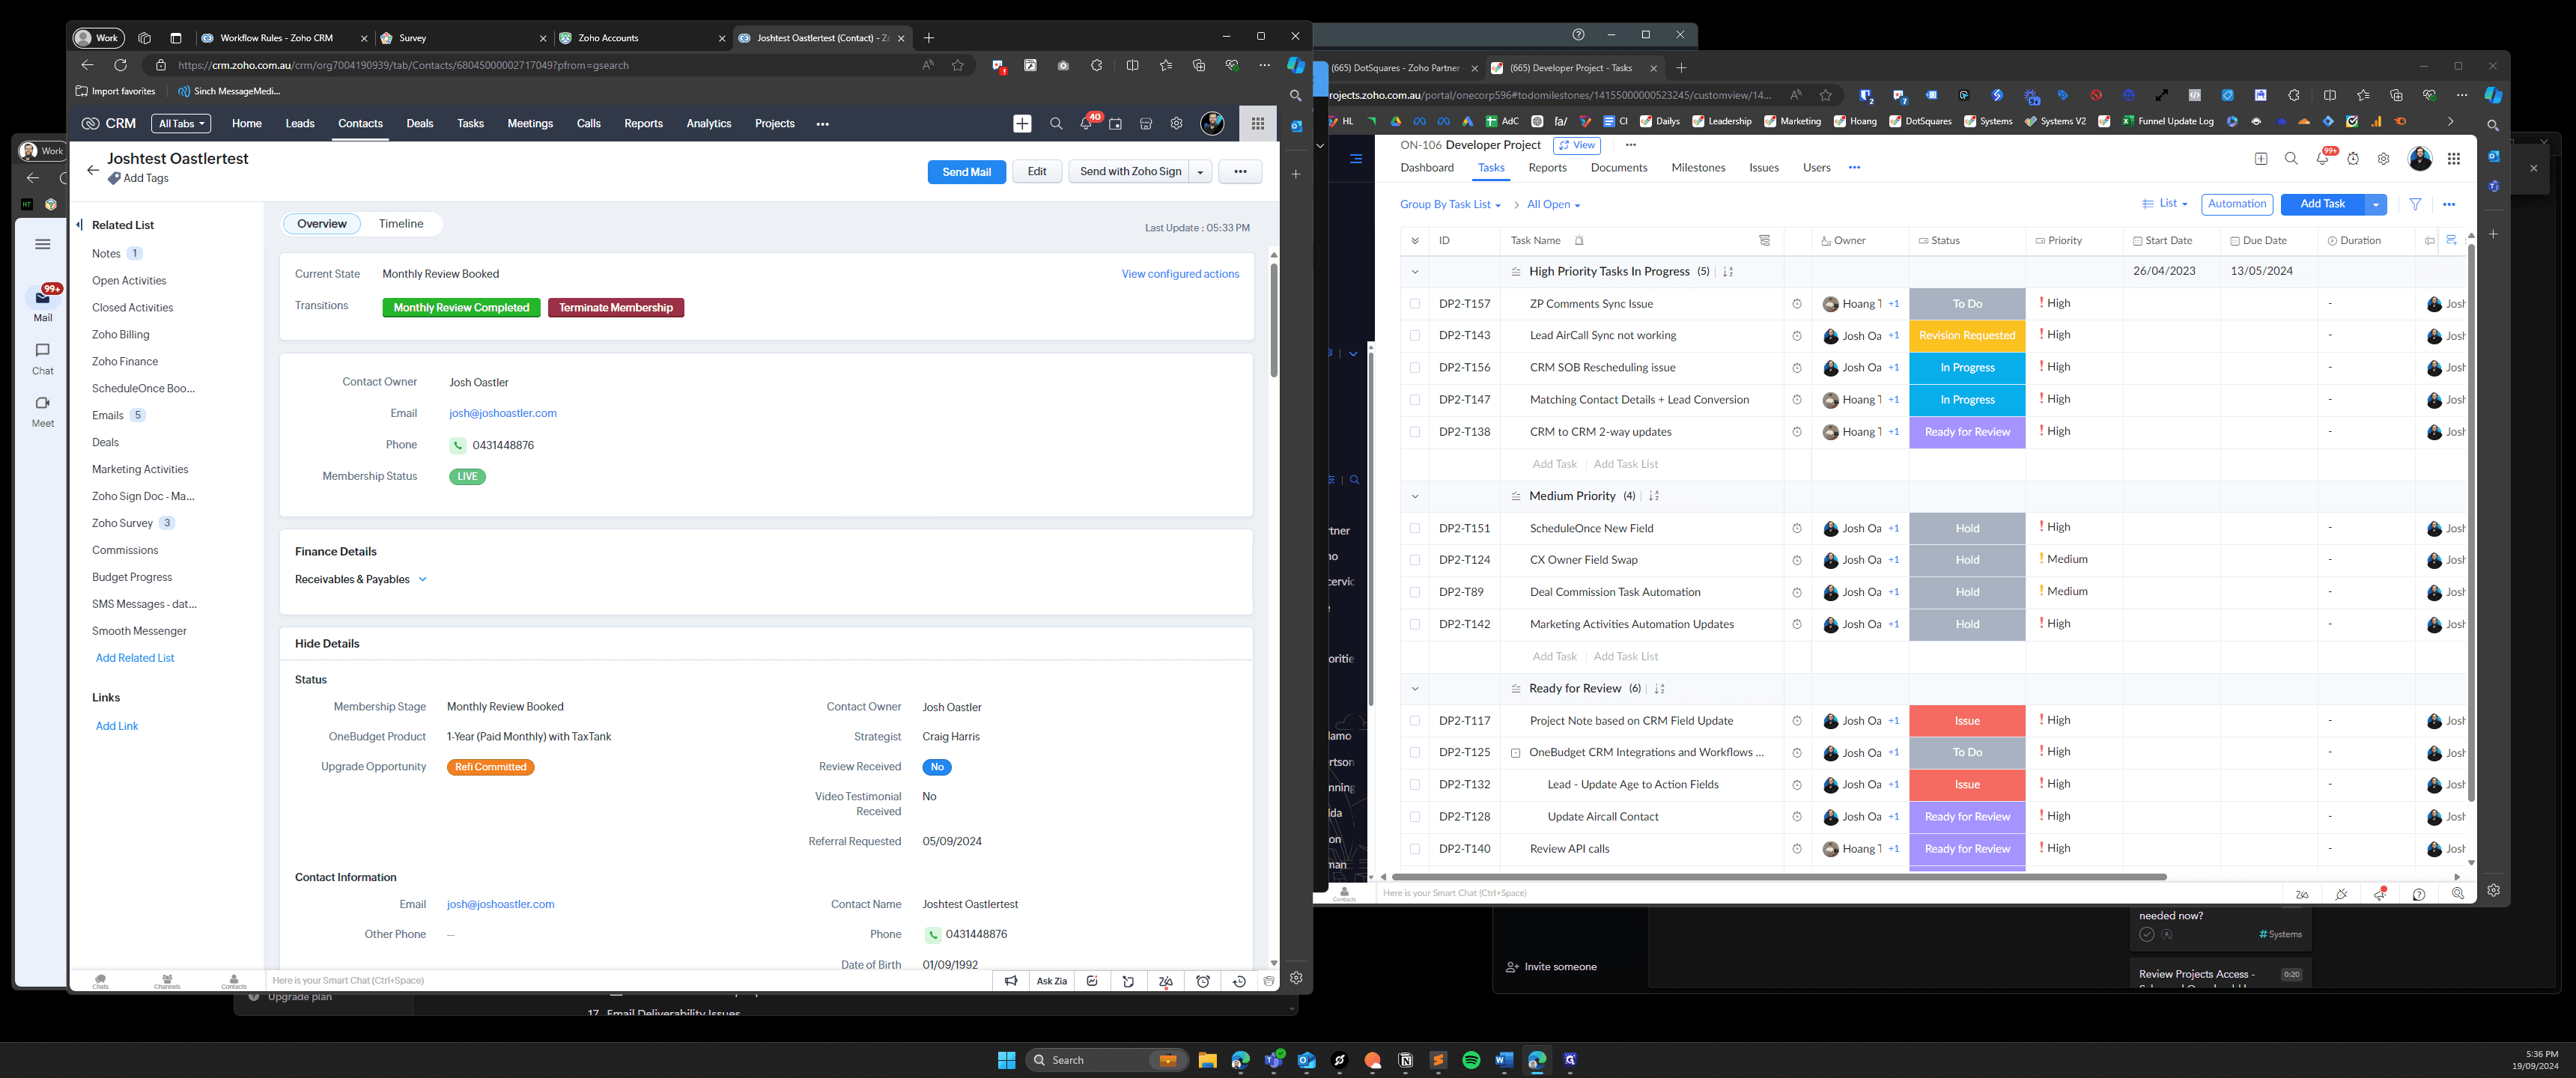Click the Add Tags icon under contact name

[x=114, y=178]
